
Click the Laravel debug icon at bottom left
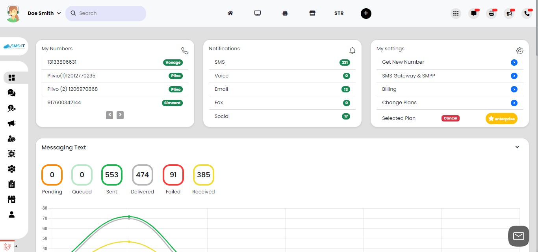point(7,246)
